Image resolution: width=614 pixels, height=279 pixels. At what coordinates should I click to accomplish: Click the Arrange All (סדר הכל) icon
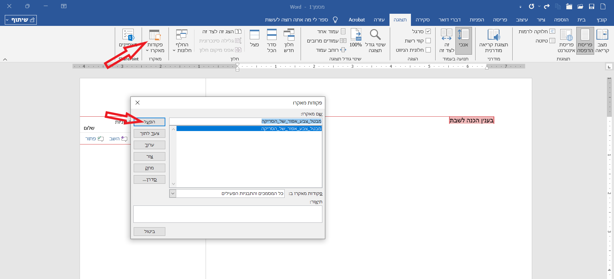tap(272, 35)
